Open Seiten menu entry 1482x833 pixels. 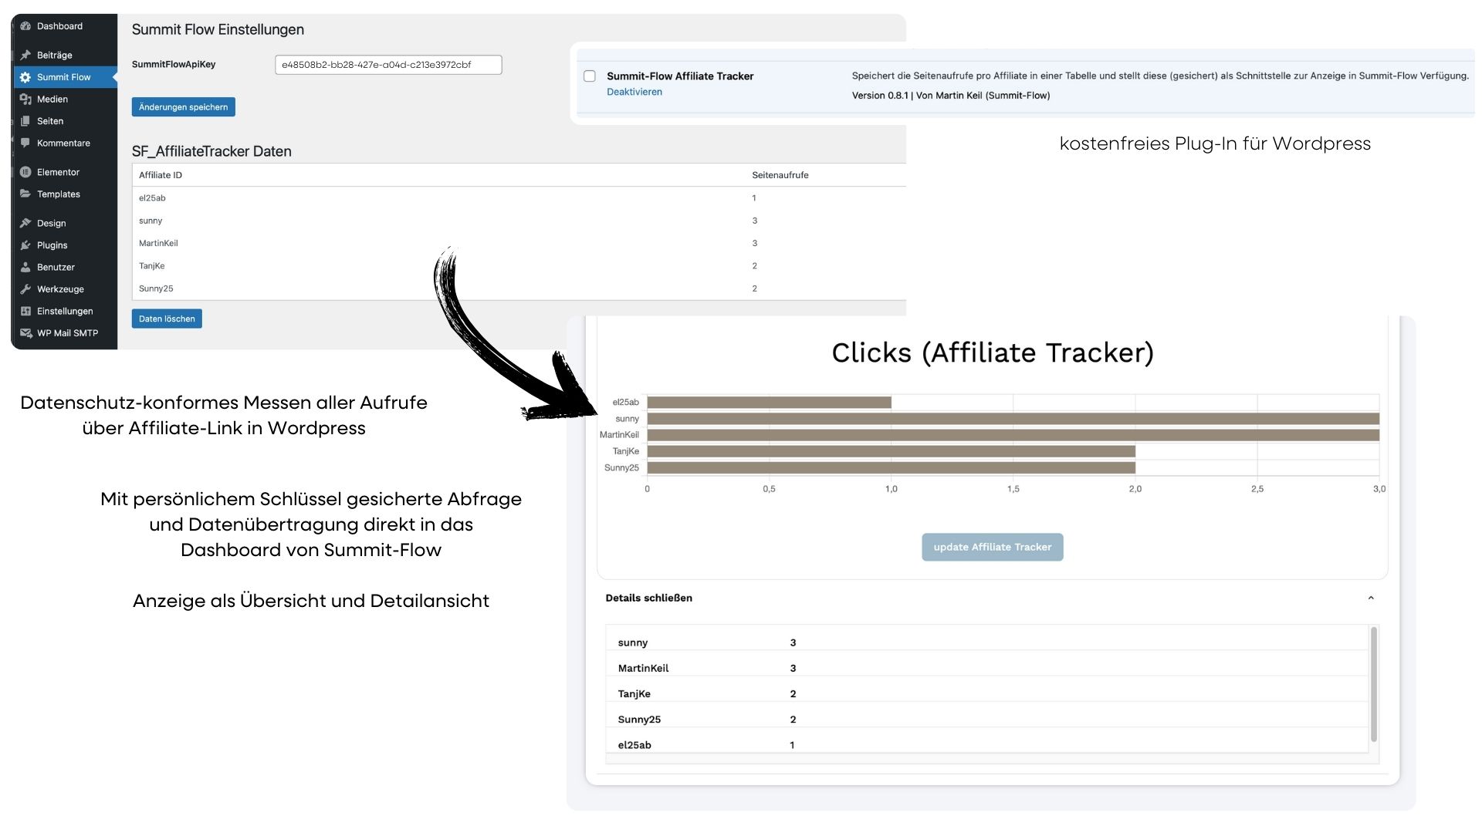tap(66, 121)
